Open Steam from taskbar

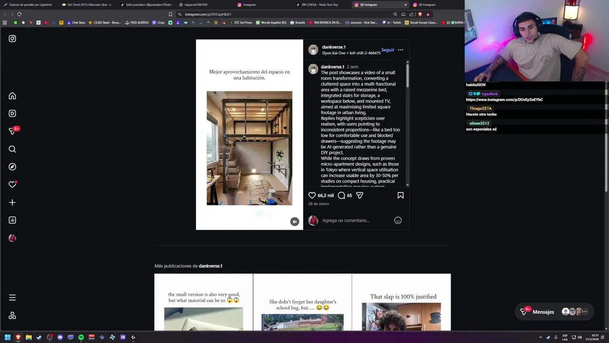click(x=39, y=337)
